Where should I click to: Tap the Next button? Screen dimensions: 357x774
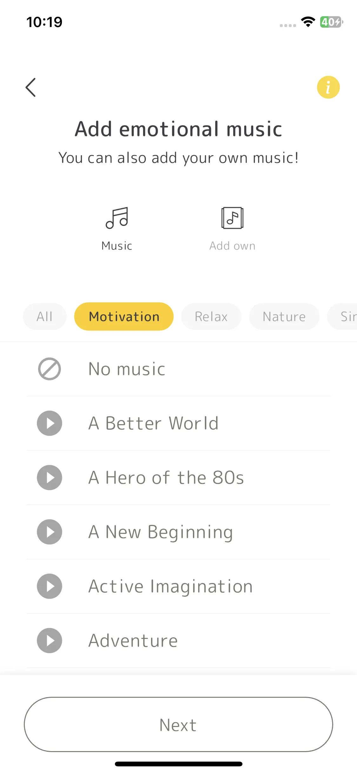[178, 724]
